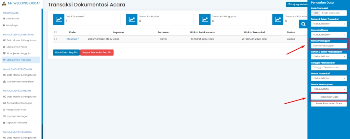Click the Ubah Data Terpilih button
Image resolution: width=350 pixels, height=139 pixels.
click(66, 53)
